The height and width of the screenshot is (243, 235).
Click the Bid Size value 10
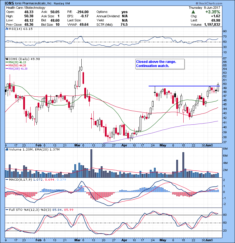point(58,25)
